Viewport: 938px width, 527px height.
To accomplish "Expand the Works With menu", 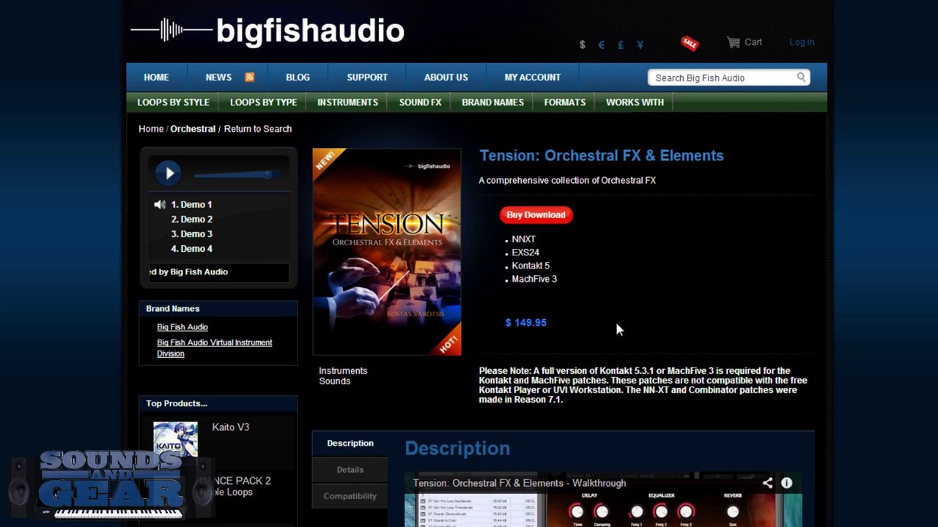I will click(635, 102).
